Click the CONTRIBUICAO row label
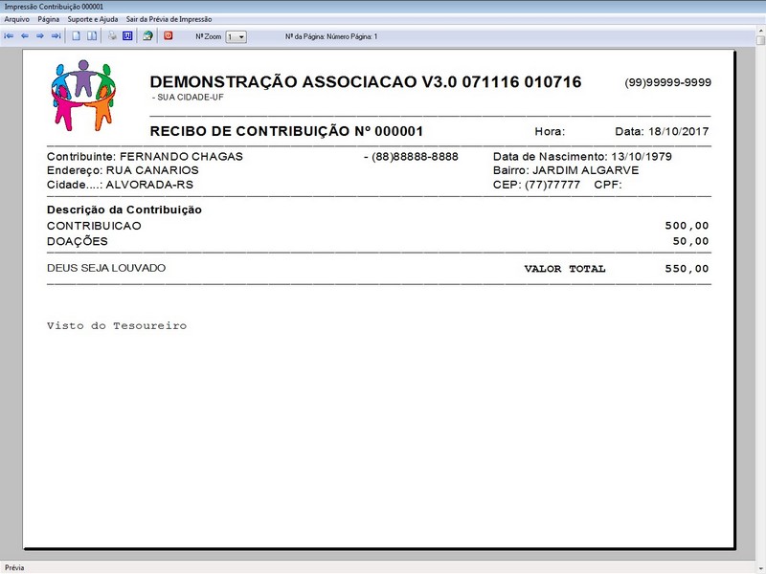Image resolution: width=766 pixels, height=574 pixels. 94,226
